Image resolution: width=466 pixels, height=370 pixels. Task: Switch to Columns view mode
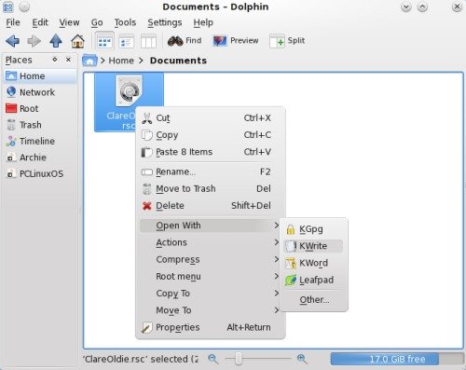point(148,41)
